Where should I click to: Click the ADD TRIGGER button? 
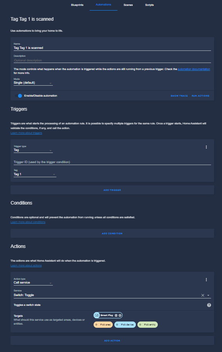point(112,190)
